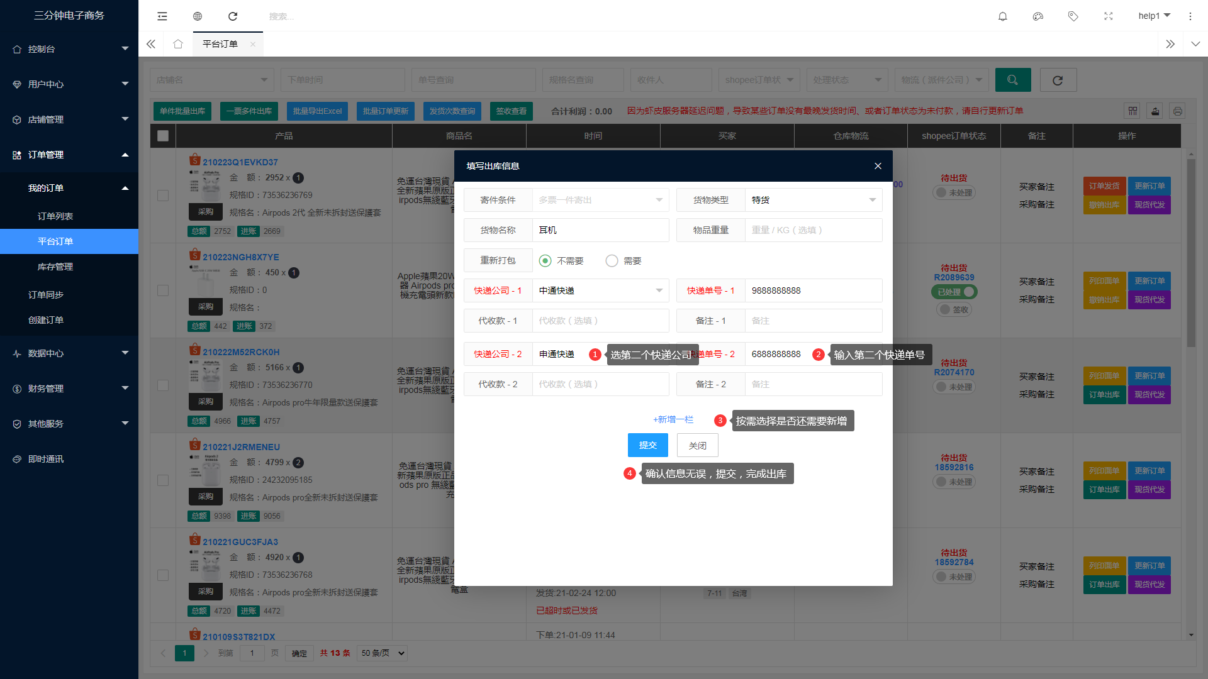Close the 填写出库信息 dialog
This screenshot has width=1208, height=679.
pos(878,166)
